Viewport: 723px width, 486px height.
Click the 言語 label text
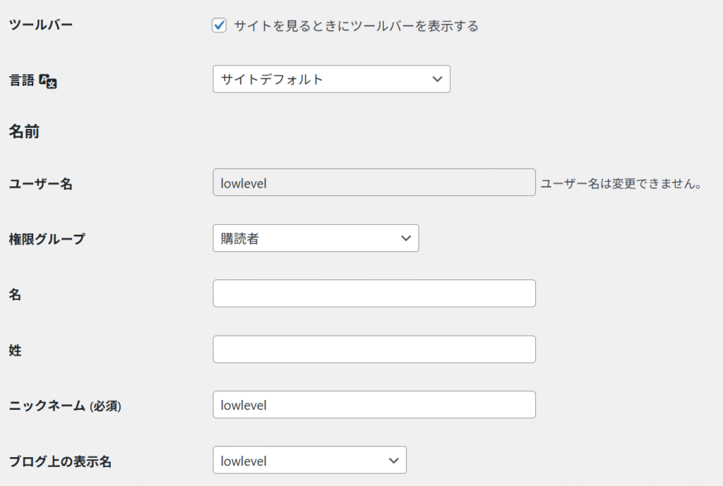coord(21,80)
